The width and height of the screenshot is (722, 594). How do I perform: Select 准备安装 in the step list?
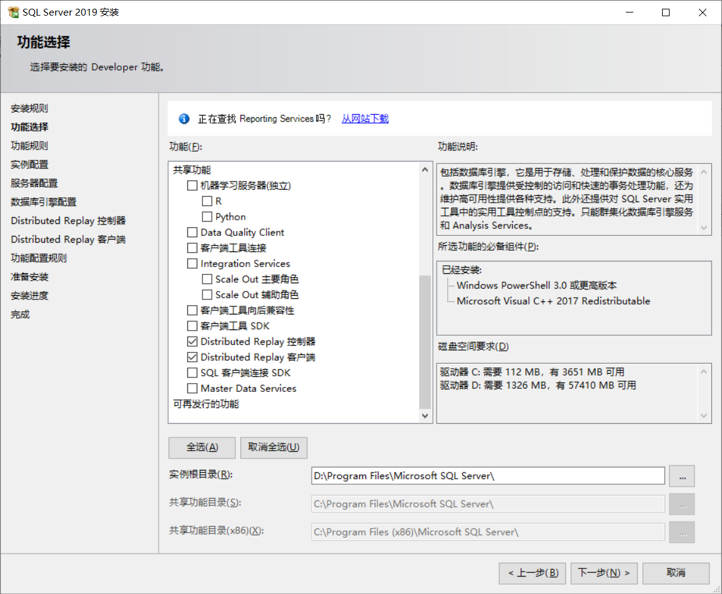click(29, 277)
